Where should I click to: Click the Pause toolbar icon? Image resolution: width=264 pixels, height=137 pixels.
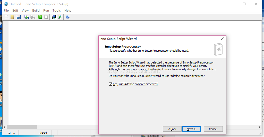coord(46,17)
